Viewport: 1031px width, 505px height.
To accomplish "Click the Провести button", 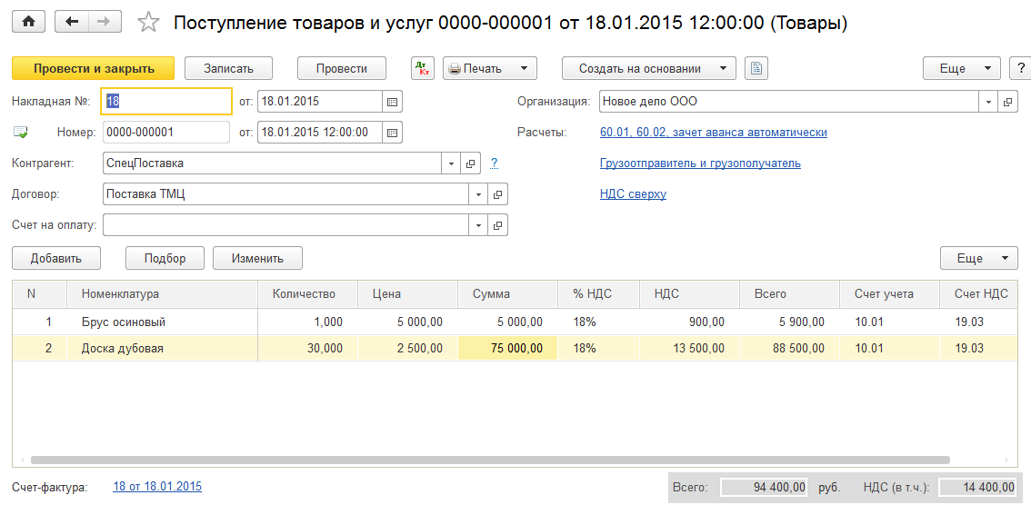I will coord(342,68).
